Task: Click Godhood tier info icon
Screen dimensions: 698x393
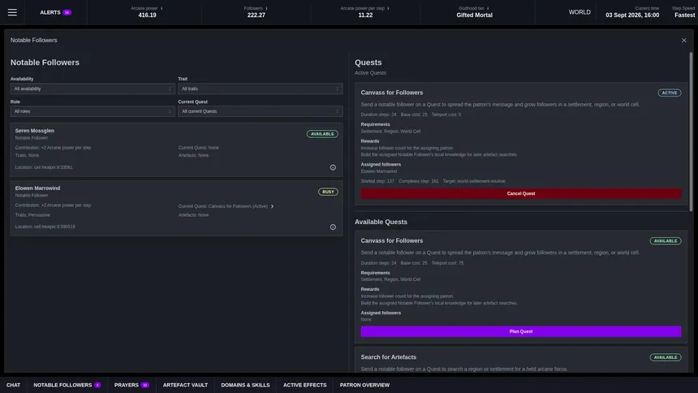Action: [488, 8]
